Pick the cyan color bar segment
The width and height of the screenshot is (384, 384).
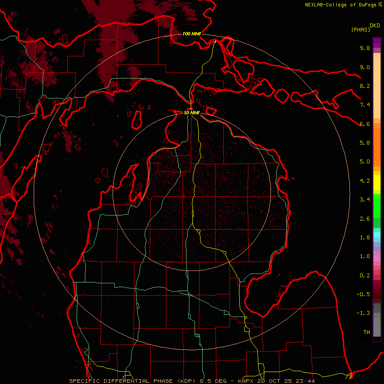click(377, 235)
